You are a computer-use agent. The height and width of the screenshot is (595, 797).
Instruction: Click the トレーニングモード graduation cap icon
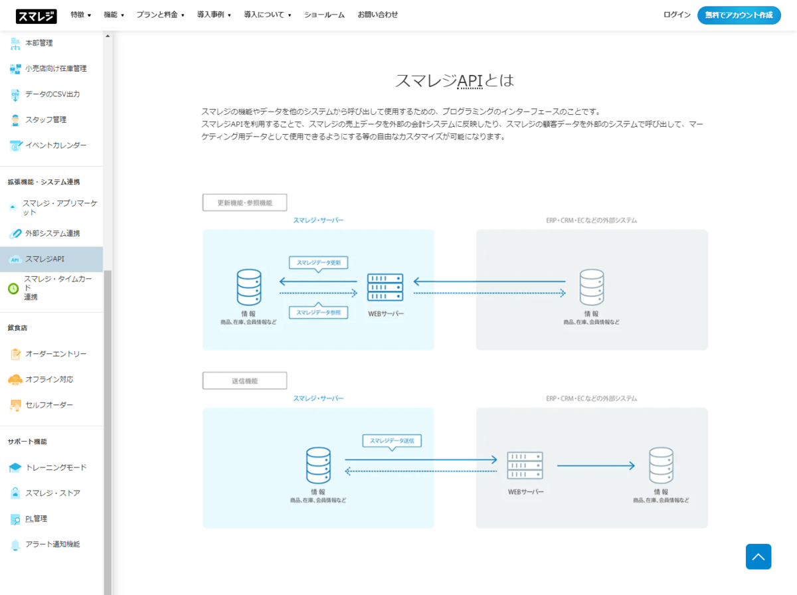(15, 467)
